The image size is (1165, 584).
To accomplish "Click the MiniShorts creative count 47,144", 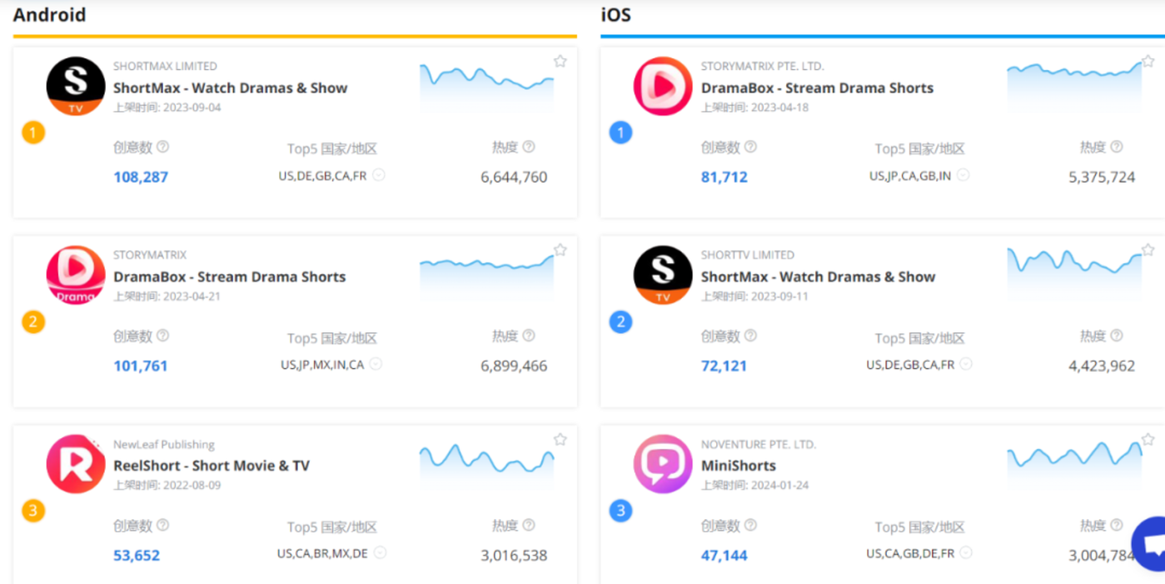I will point(724,555).
